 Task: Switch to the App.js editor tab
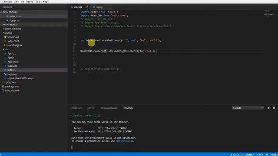tap(99, 7)
